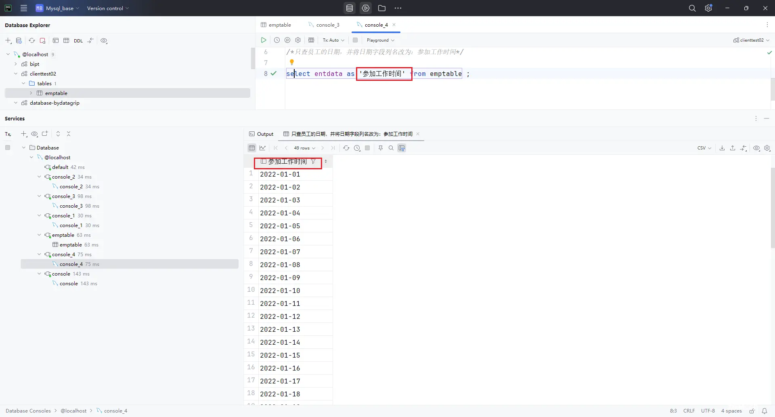Open the Version control dropdown
Image resolution: width=775 pixels, height=417 pixels.
[108, 8]
